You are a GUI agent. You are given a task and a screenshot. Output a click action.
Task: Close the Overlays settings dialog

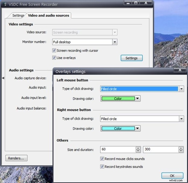tap(180, 70)
